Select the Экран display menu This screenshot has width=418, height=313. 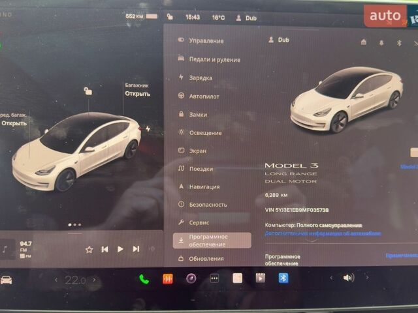tap(192, 151)
